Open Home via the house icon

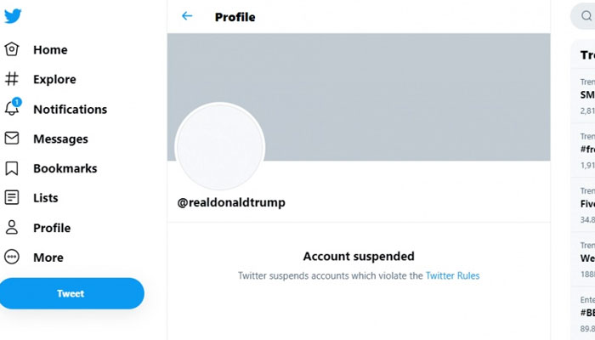point(12,49)
